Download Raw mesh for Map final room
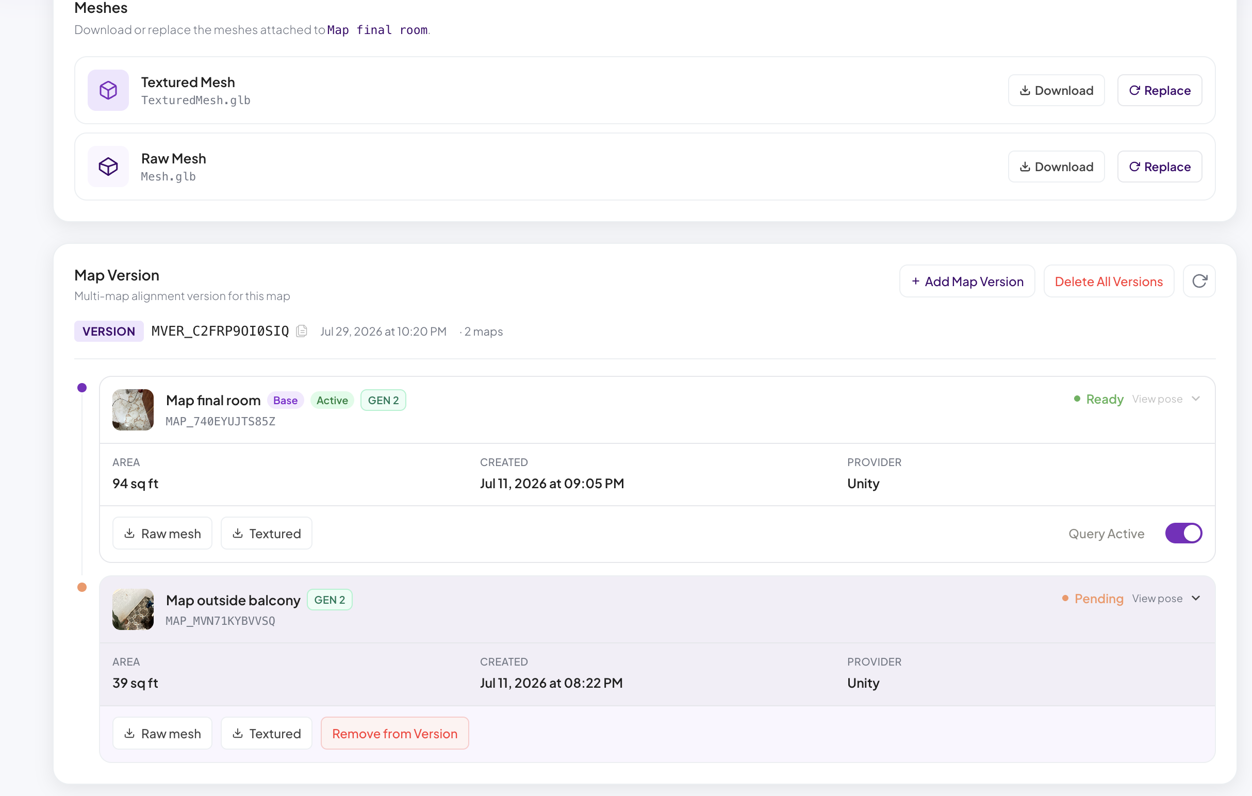Image resolution: width=1252 pixels, height=796 pixels. click(162, 533)
